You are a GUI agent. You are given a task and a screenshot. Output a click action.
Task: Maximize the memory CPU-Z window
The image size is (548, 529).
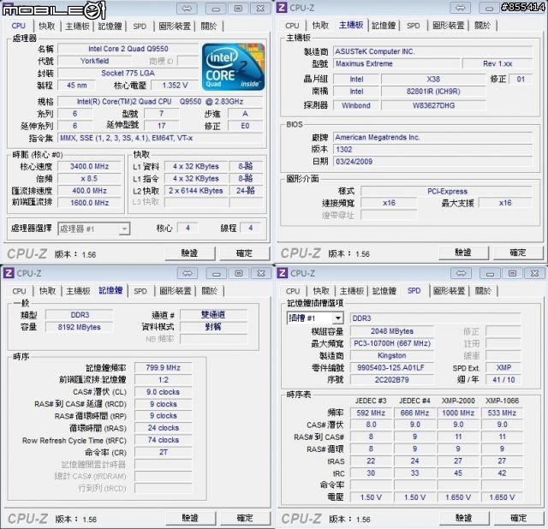coord(239,273)
